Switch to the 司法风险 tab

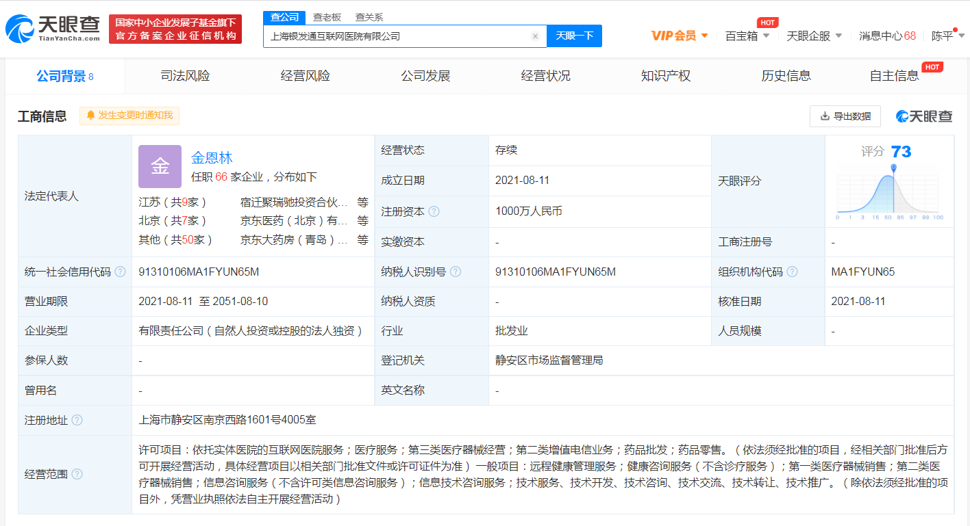click(x=185, y=76)
